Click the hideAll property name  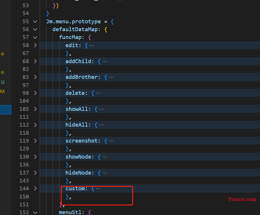(77, 125)
